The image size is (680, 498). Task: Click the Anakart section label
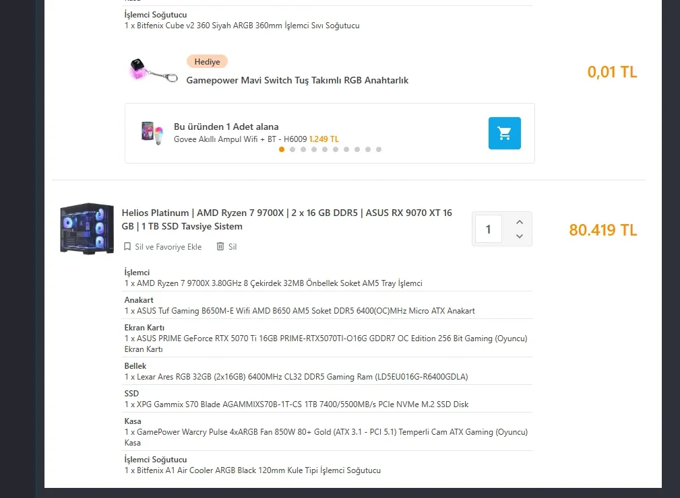click(139, 300)
